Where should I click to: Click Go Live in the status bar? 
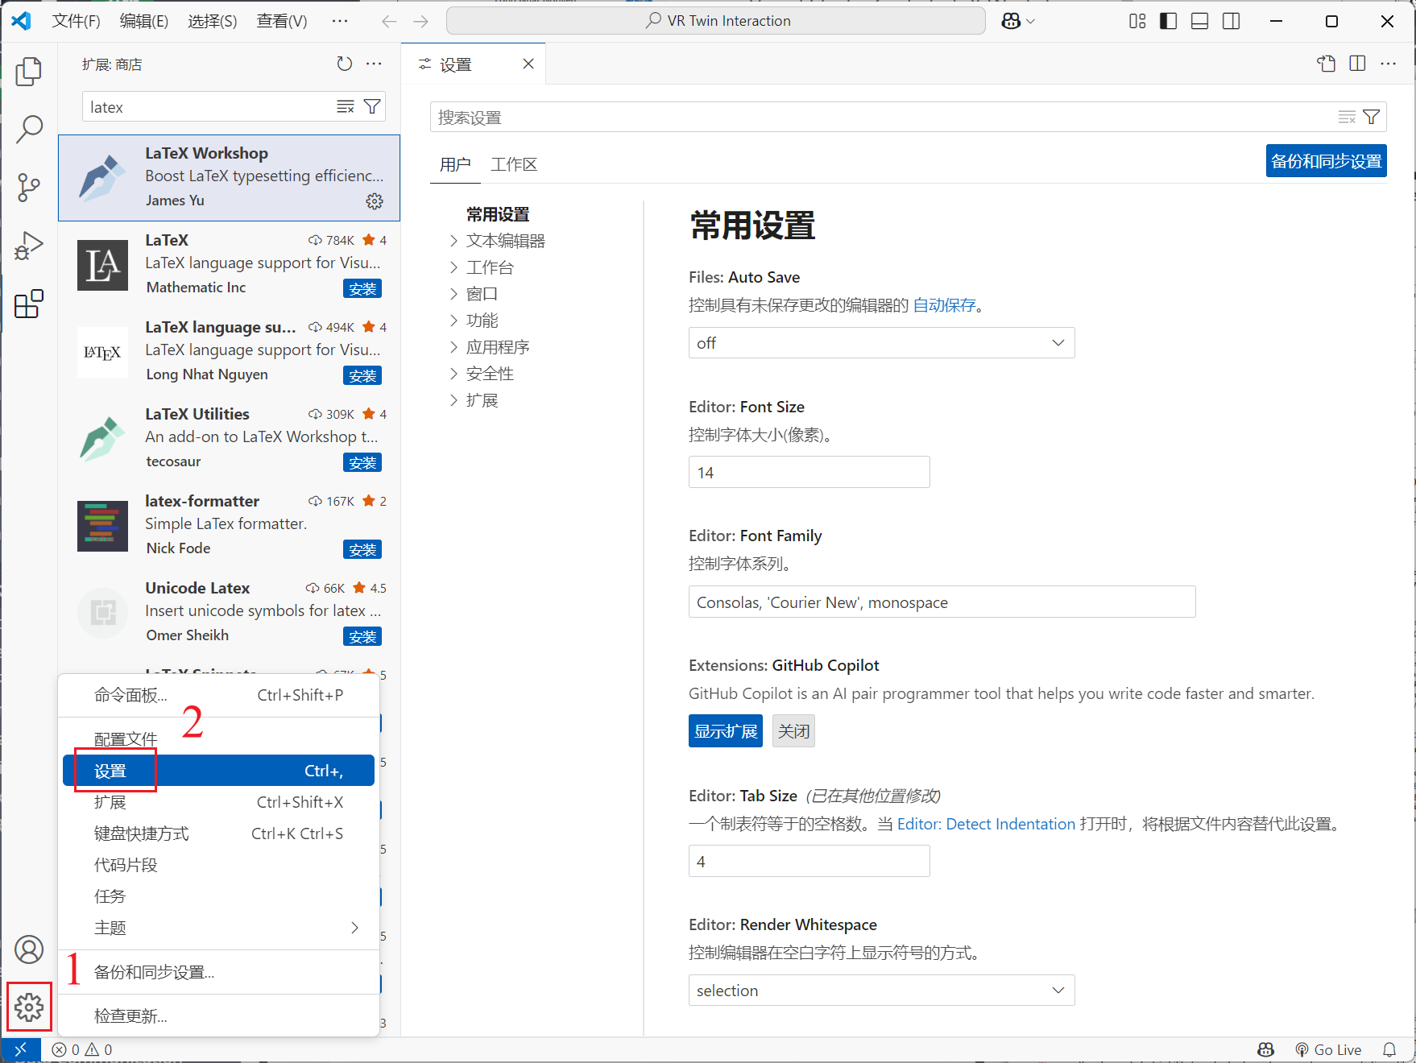(1328, 1049)
